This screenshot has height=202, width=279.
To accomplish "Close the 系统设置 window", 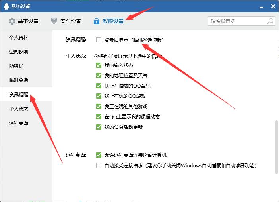I will point(273,6).
